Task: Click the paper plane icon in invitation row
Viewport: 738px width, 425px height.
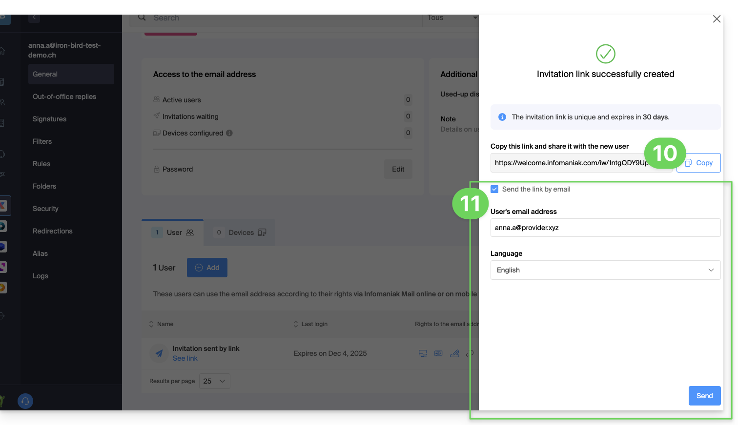Action: pos(159,353)
